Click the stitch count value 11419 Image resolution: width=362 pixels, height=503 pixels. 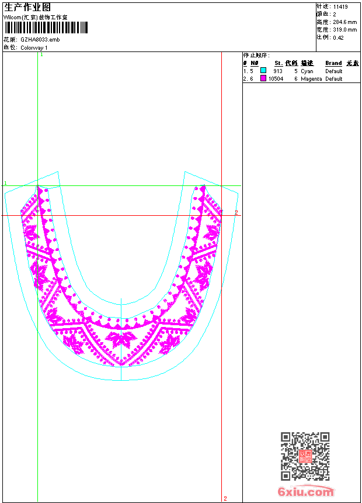(340, 7)
